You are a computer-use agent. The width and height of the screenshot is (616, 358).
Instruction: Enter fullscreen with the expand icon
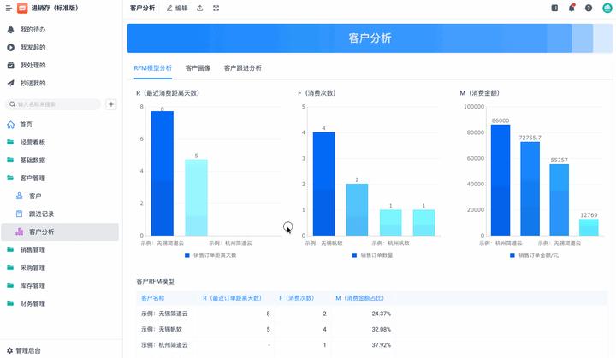pos(216,8)
